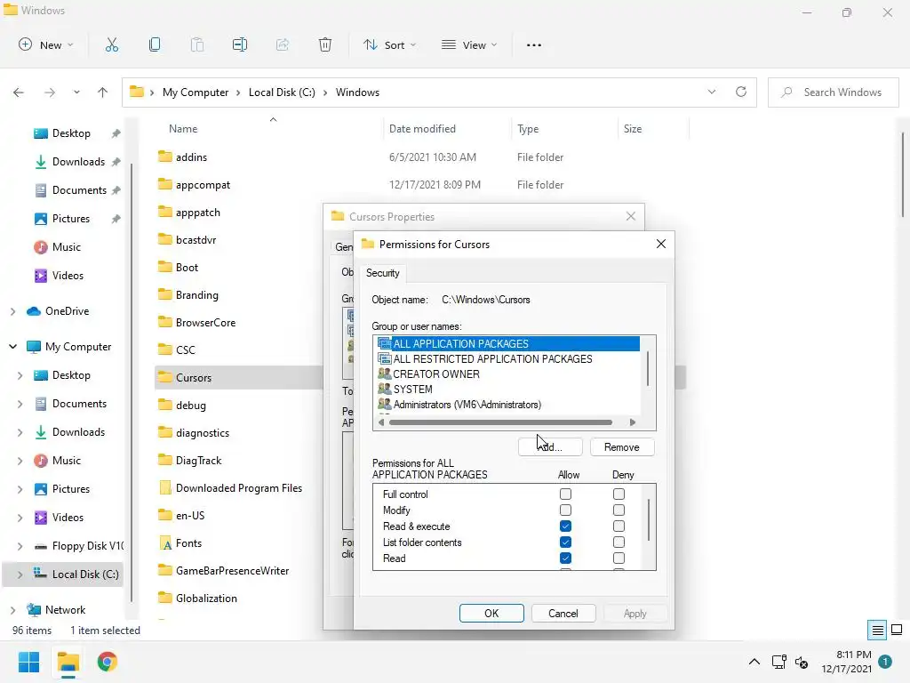Open the Sort dropdown menu
This screenshot has width=910, height=683.
point(389,44)
